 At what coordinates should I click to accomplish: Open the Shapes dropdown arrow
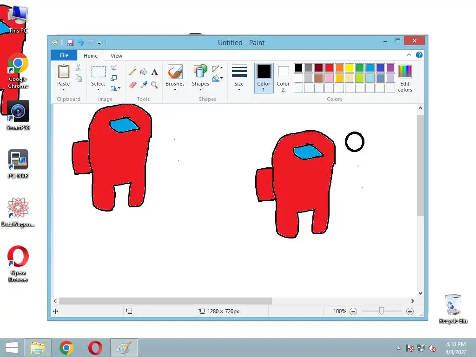pyautogui.click(x=200, y=90)
